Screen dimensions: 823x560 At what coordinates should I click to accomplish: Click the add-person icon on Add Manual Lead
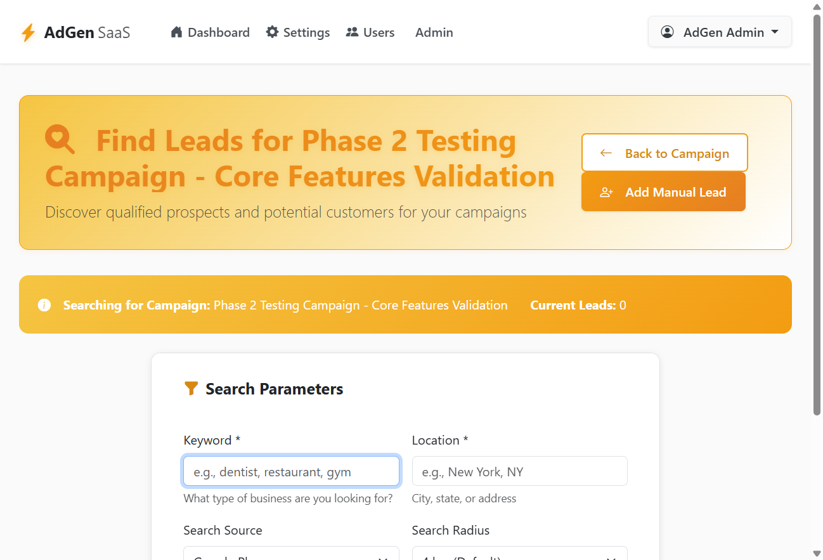pos(607,192)
